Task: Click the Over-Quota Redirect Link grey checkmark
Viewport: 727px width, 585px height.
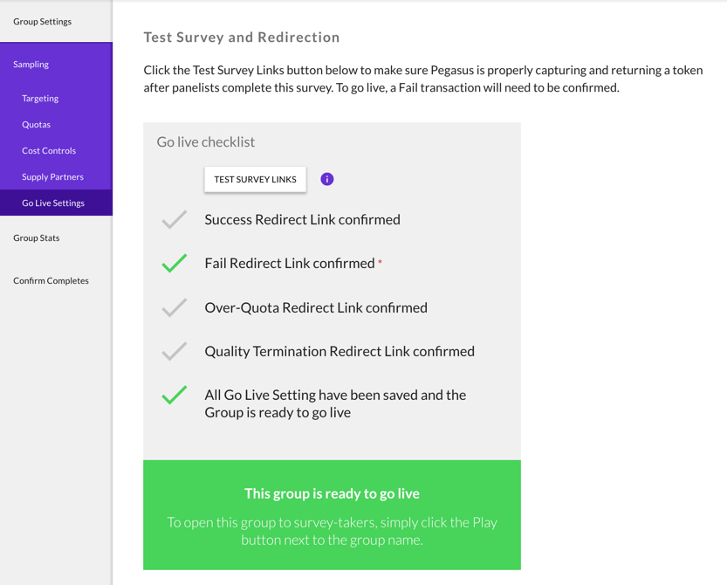Action: pyautogui.click(x=175, y=307)
